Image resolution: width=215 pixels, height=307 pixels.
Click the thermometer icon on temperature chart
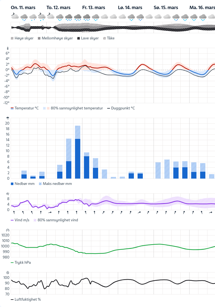[8, 48]
